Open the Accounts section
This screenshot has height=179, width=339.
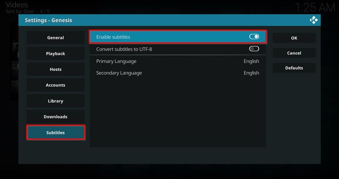[x=56, y=85]
